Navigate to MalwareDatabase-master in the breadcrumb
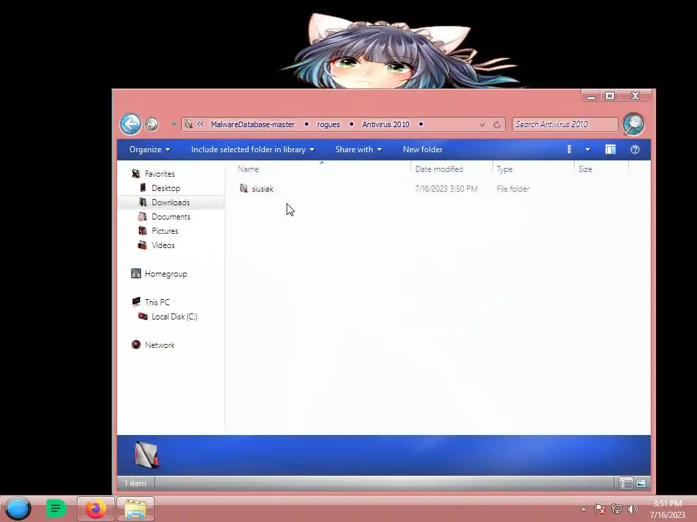 (x=253, y=124)
